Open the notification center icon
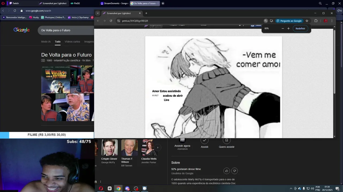The image size is (343, 192). tap(337, 189)
